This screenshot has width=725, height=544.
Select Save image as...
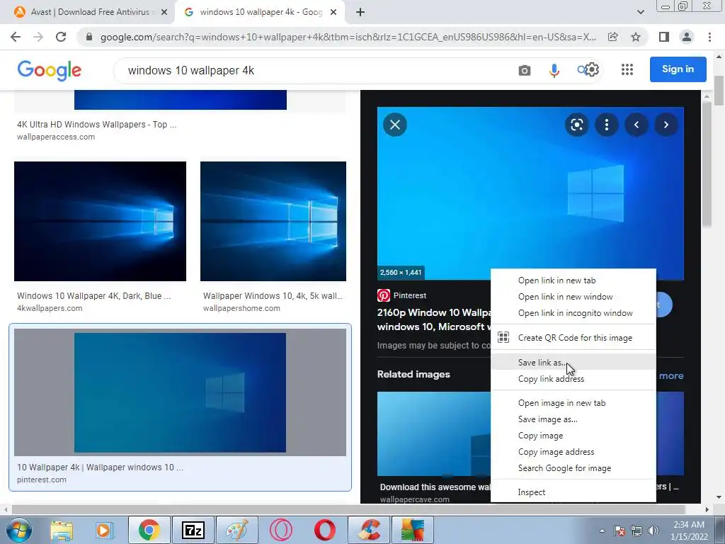(573, 419)
